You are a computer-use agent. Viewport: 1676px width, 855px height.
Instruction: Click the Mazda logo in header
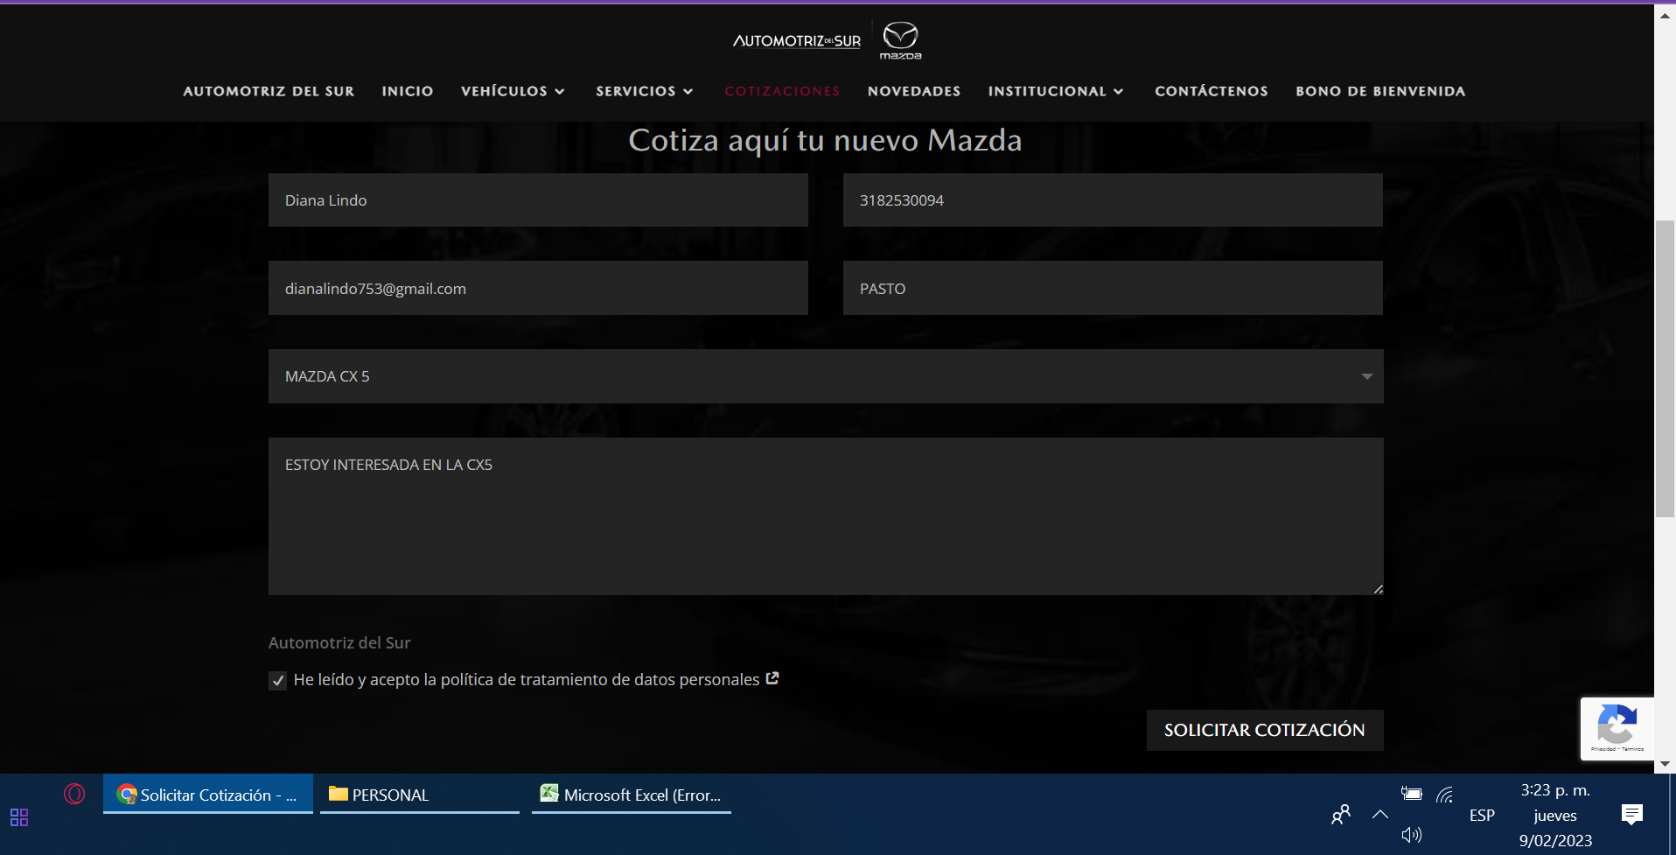(900, 40)
